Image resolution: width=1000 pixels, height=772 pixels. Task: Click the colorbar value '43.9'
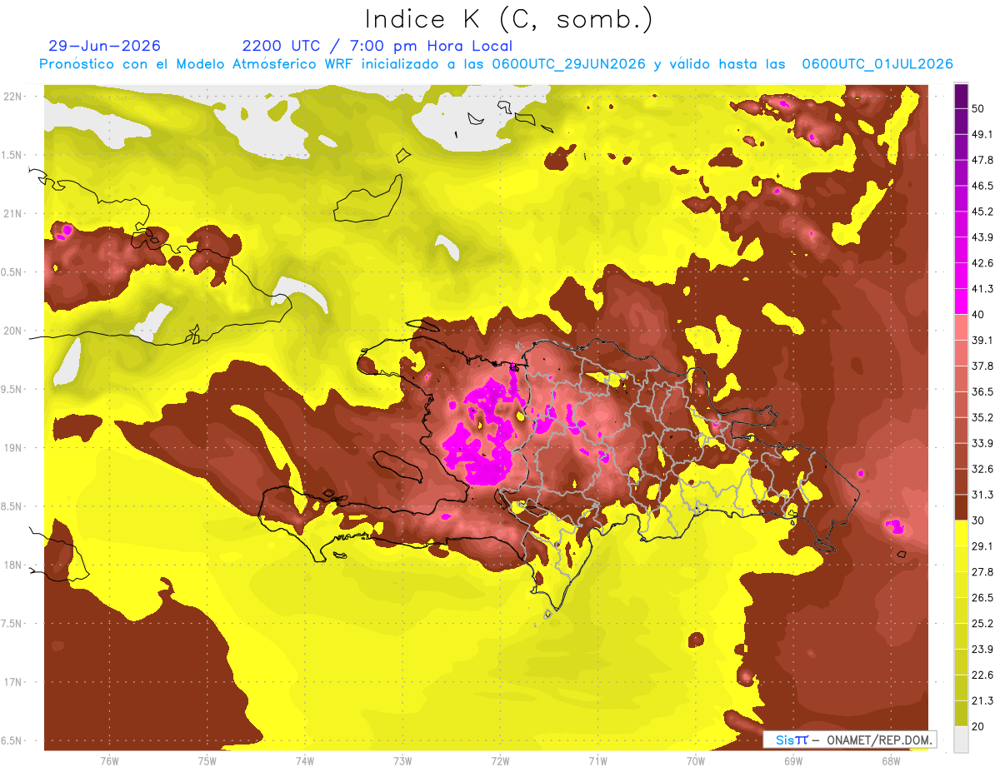982,237
